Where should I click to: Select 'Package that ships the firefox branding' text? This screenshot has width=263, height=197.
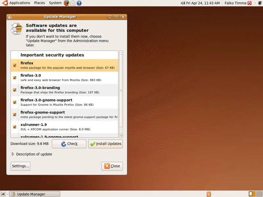[x=49, y=92]
